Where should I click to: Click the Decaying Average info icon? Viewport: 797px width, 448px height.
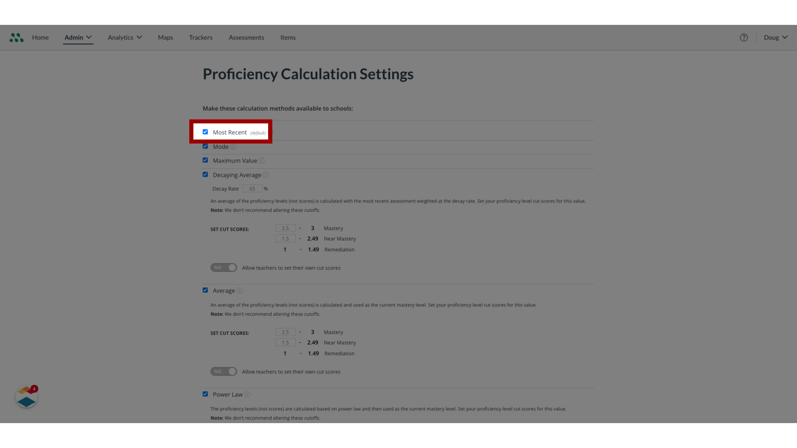(266, 175)
